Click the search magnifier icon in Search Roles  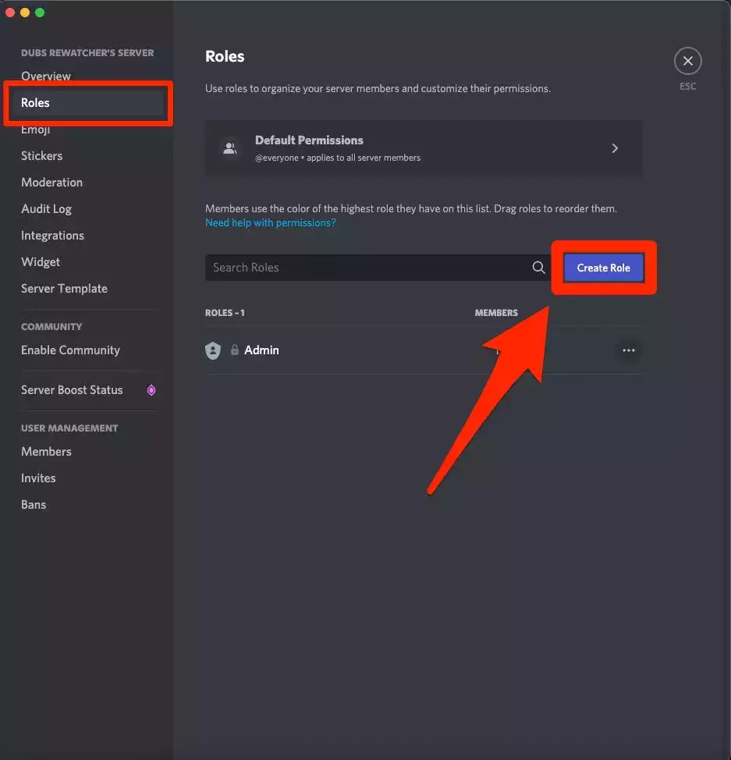coord(538,268)
